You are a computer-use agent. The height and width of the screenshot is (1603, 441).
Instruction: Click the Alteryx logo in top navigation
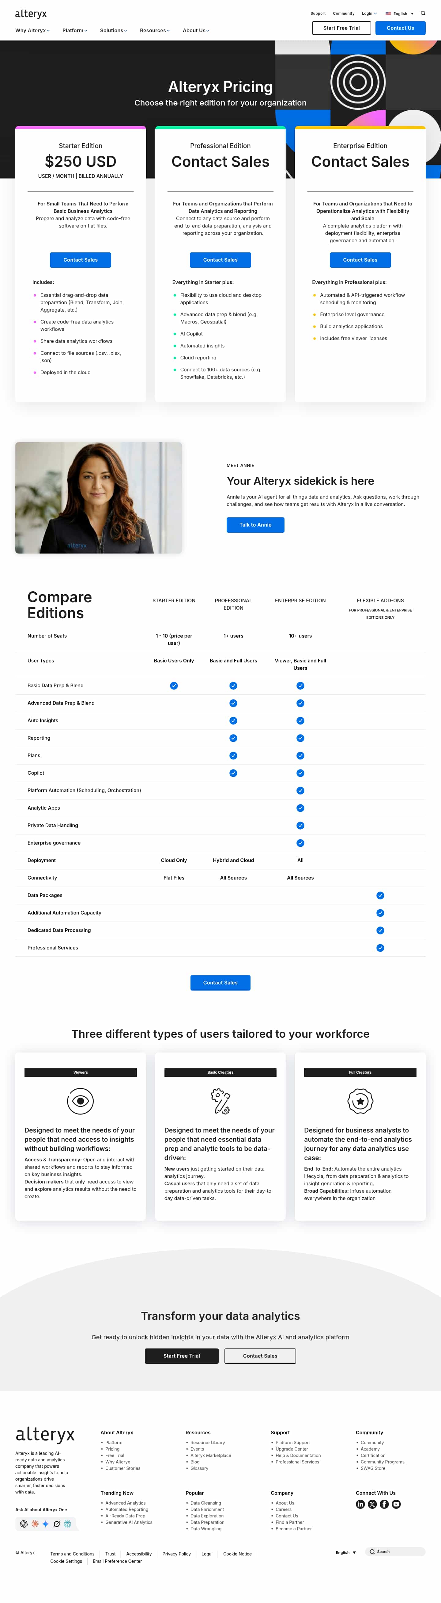pyautogui.click(x=30, y=14)
